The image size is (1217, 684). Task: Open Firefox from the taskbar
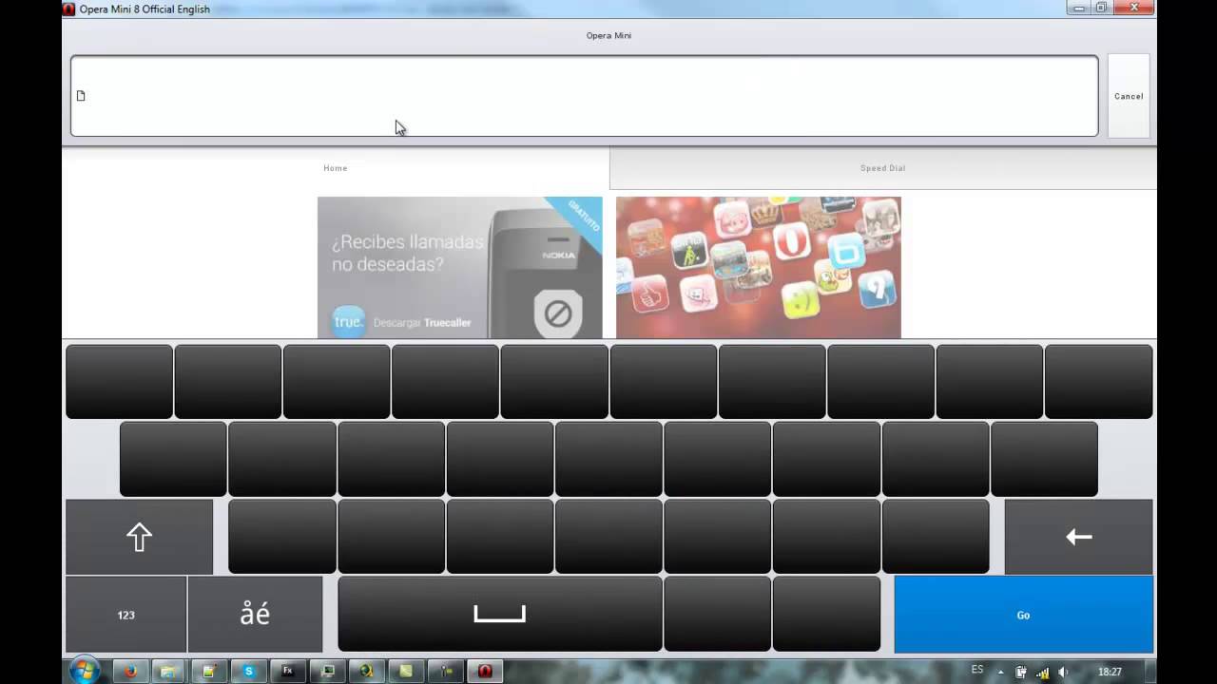pos(130,671)
